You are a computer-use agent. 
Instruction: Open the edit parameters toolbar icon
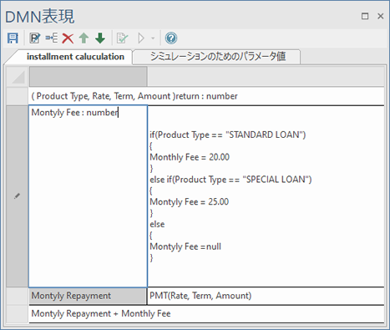35,38
